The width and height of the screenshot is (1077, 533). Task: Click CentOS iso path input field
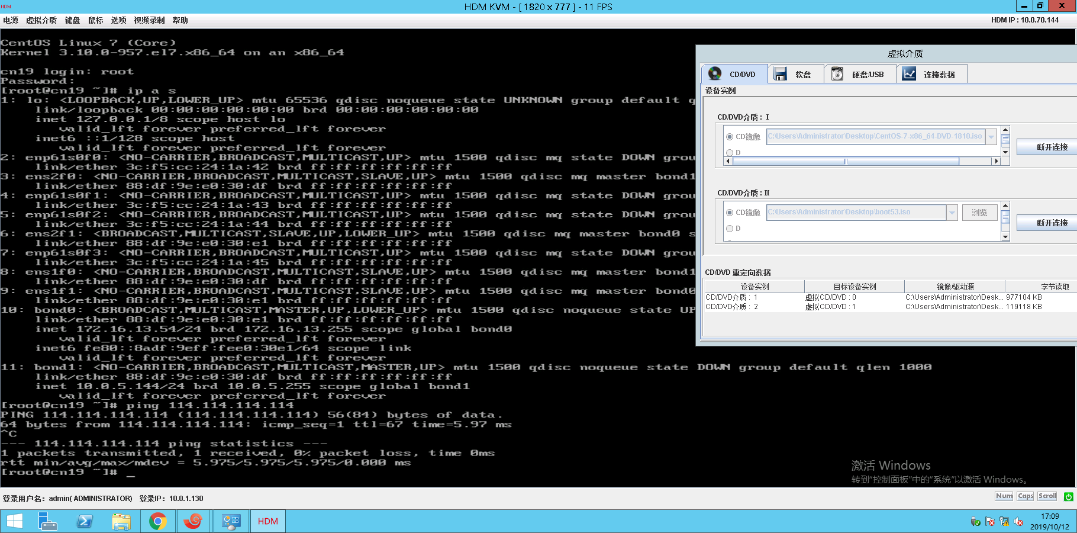click(876, 137)
